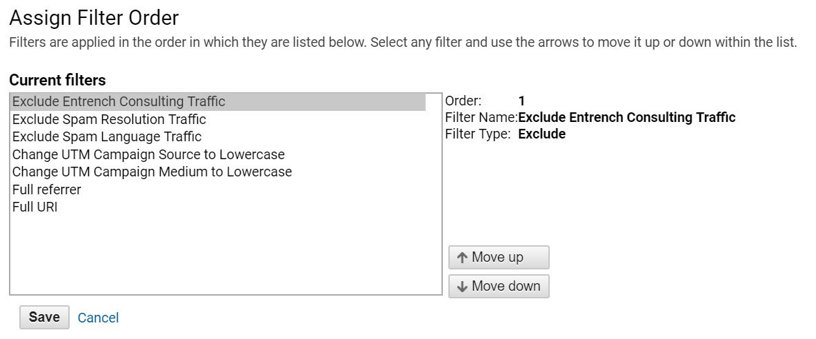
Task: Cancel the filter order changes
Action: click(98, 318)
